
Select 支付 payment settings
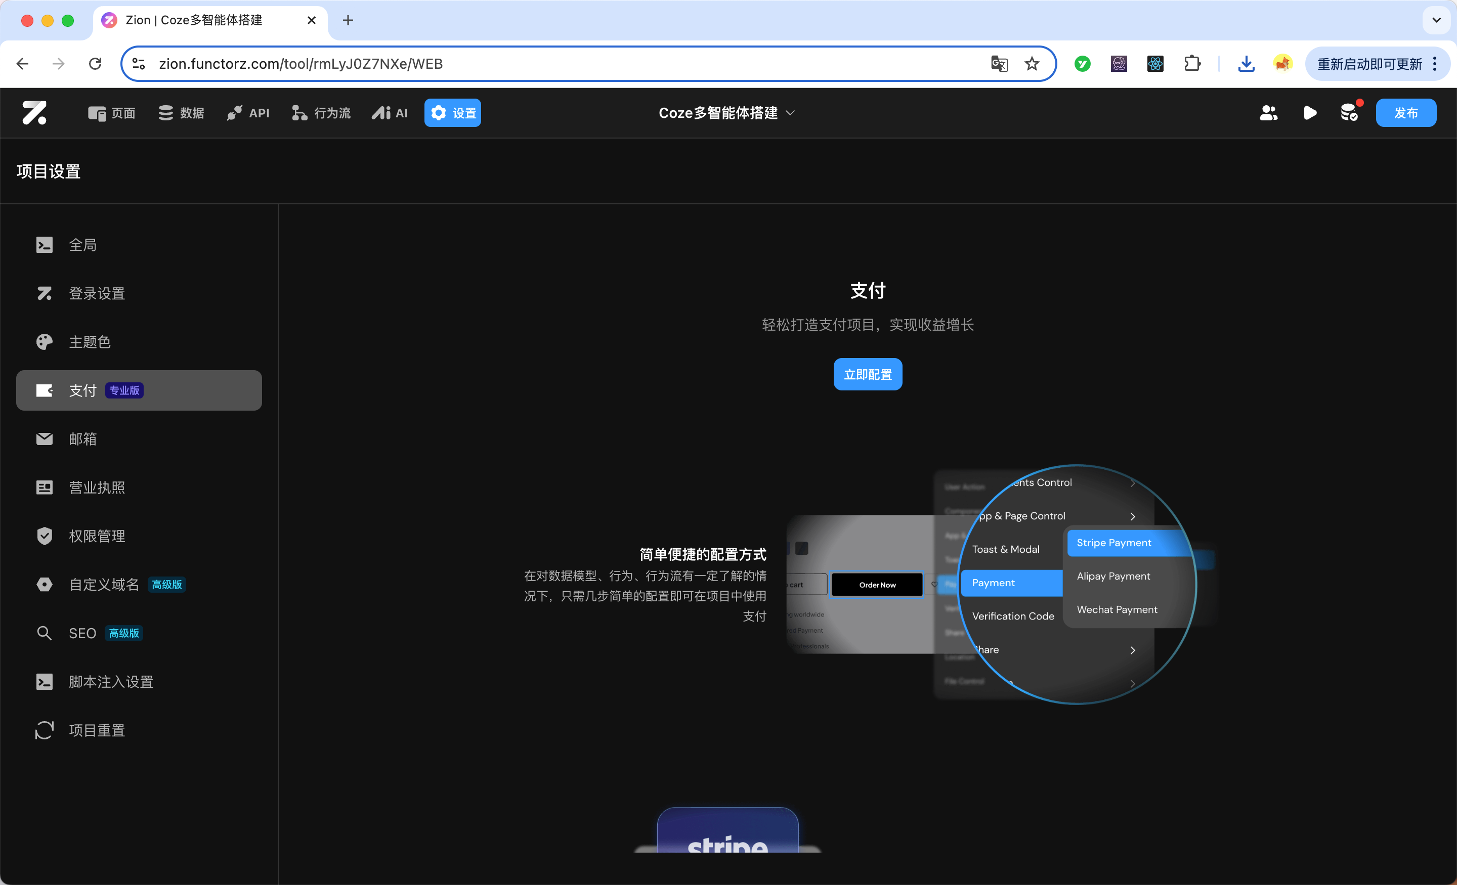pyautogui.click(x=139, y=390)
